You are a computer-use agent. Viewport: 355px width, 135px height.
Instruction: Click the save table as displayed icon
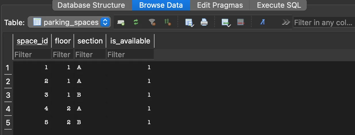point(189,22)
